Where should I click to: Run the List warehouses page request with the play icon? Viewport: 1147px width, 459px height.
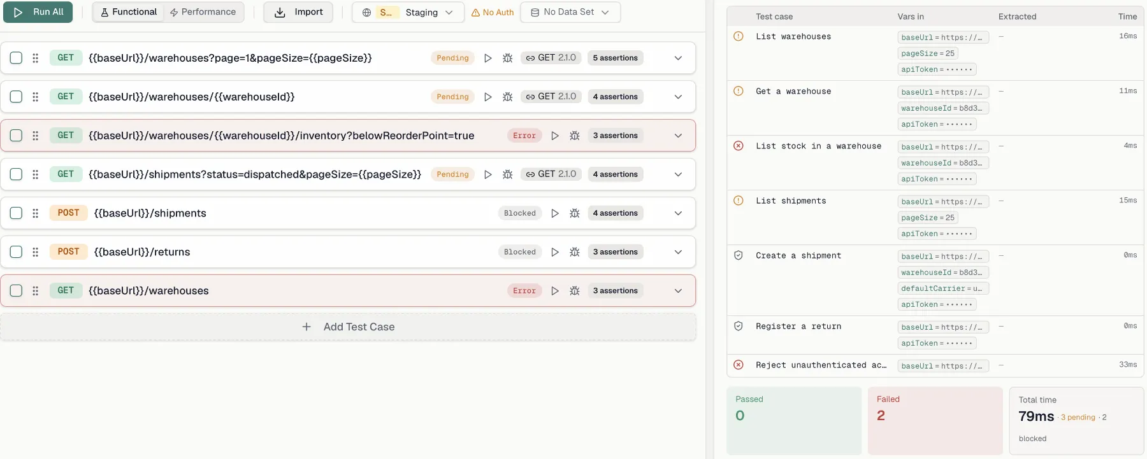click(488, 58)
